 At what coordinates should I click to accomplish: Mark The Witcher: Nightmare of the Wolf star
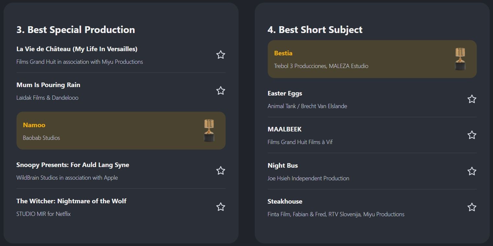click(220, 207)
